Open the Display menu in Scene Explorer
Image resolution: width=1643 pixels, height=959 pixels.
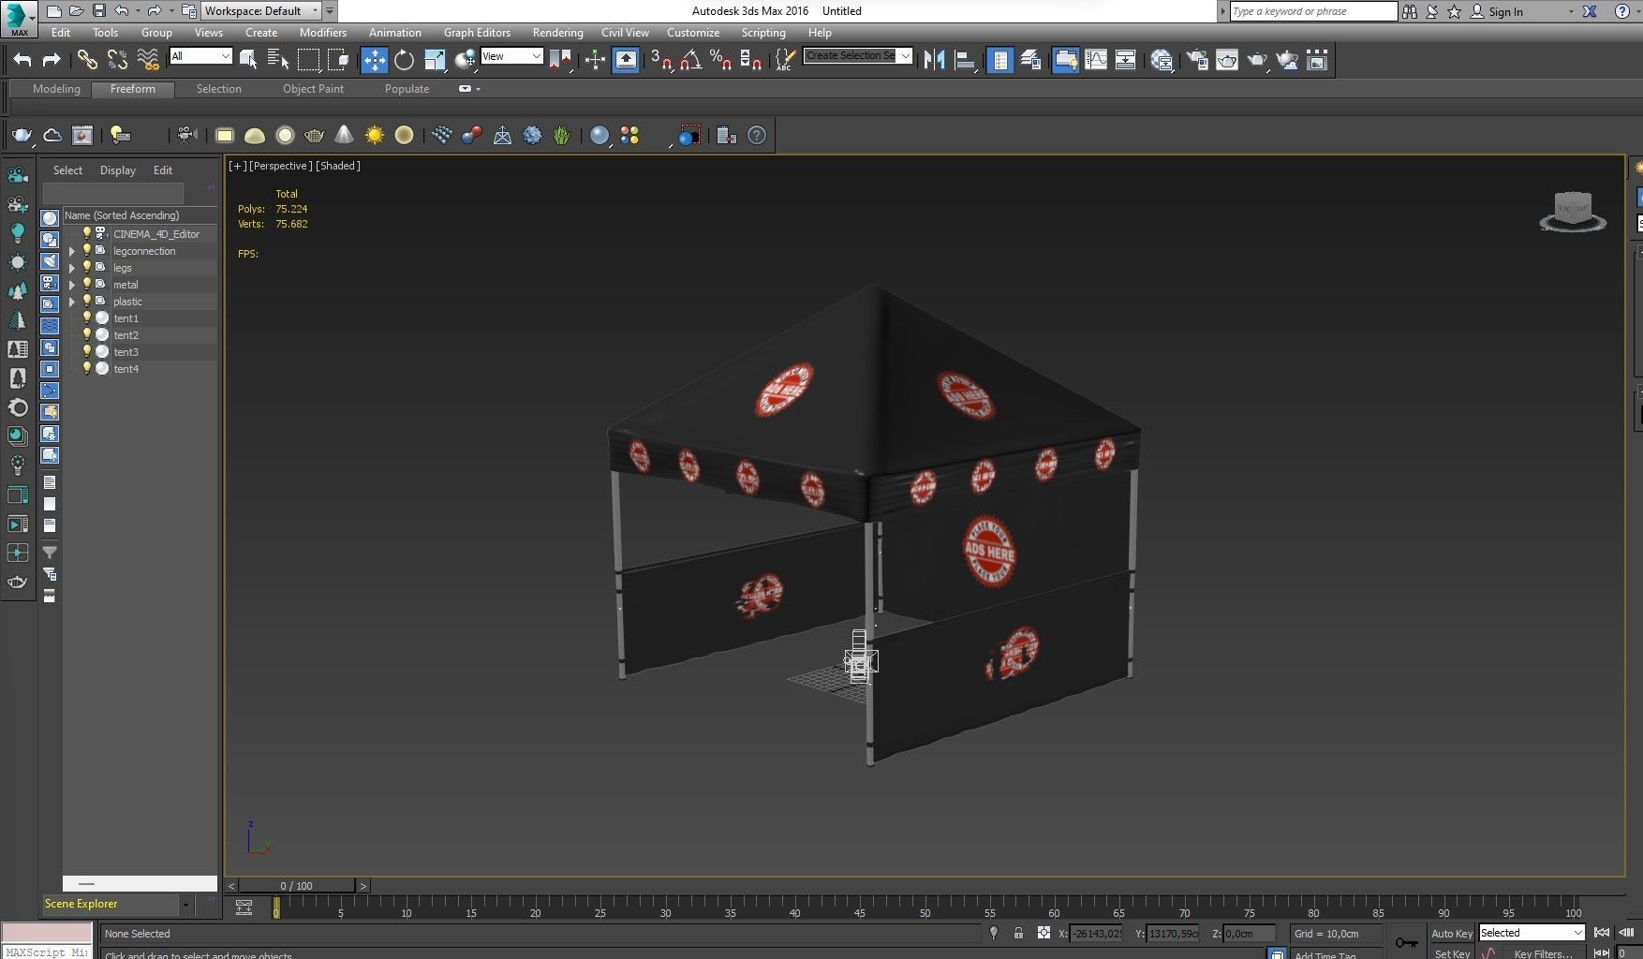point(118,170)
